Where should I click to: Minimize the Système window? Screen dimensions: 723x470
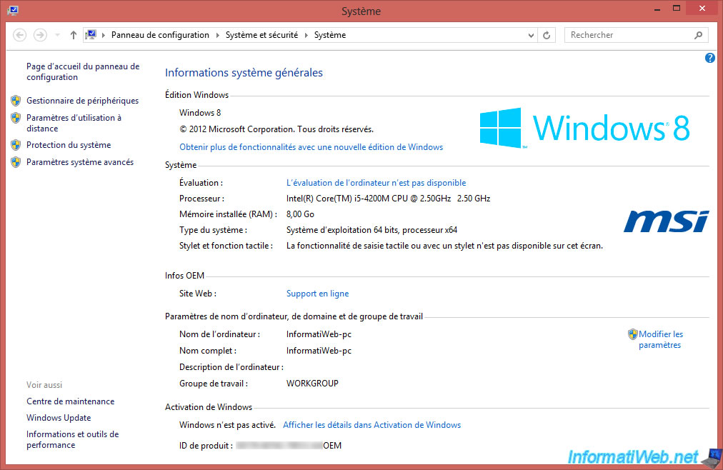pyautogui.click(x=657, y=9)
